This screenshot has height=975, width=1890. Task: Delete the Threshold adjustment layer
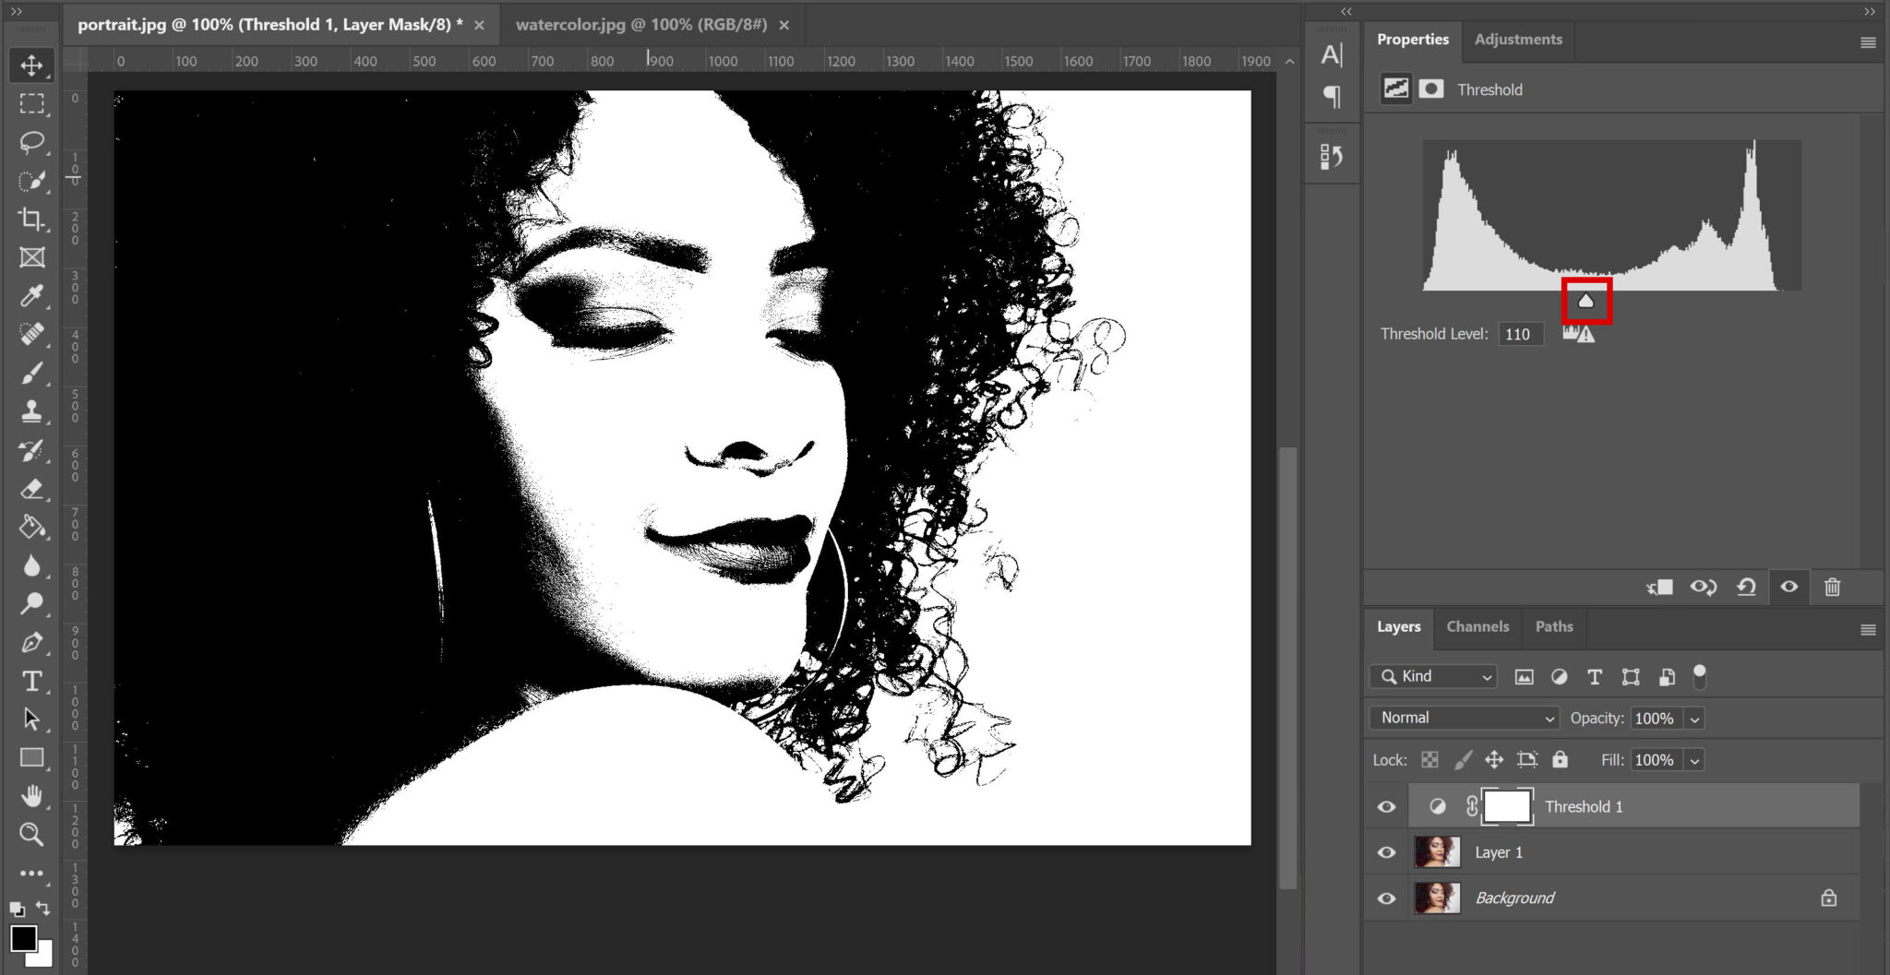pos(1833,587)
